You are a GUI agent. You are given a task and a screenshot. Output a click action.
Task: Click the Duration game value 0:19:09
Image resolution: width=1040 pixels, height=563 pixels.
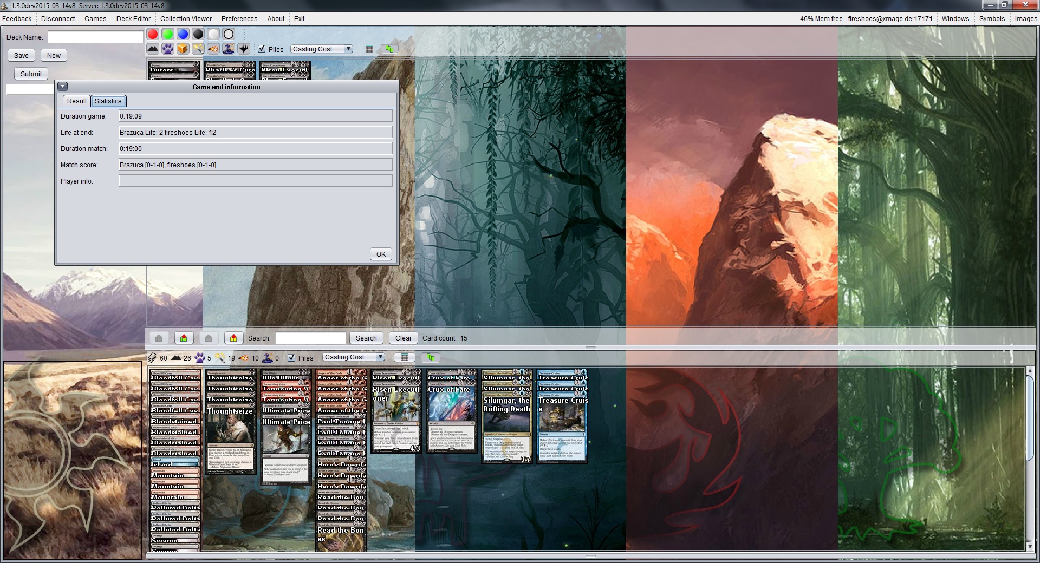tap(256, 116)
